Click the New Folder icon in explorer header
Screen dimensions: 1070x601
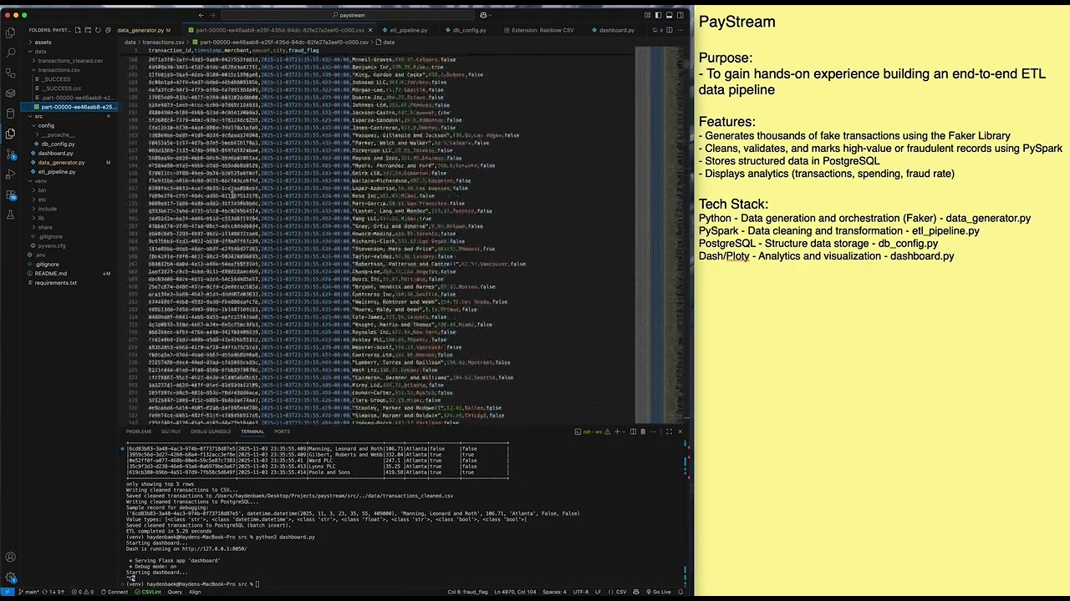click(88, 30)
